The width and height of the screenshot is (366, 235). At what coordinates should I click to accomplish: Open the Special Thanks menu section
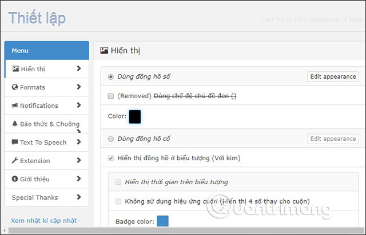[47, 197]
